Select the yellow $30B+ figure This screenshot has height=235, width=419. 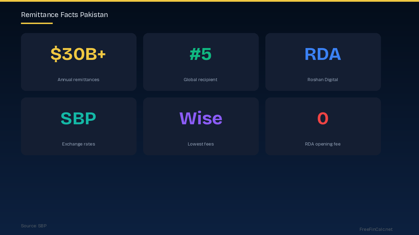[78, 54]
